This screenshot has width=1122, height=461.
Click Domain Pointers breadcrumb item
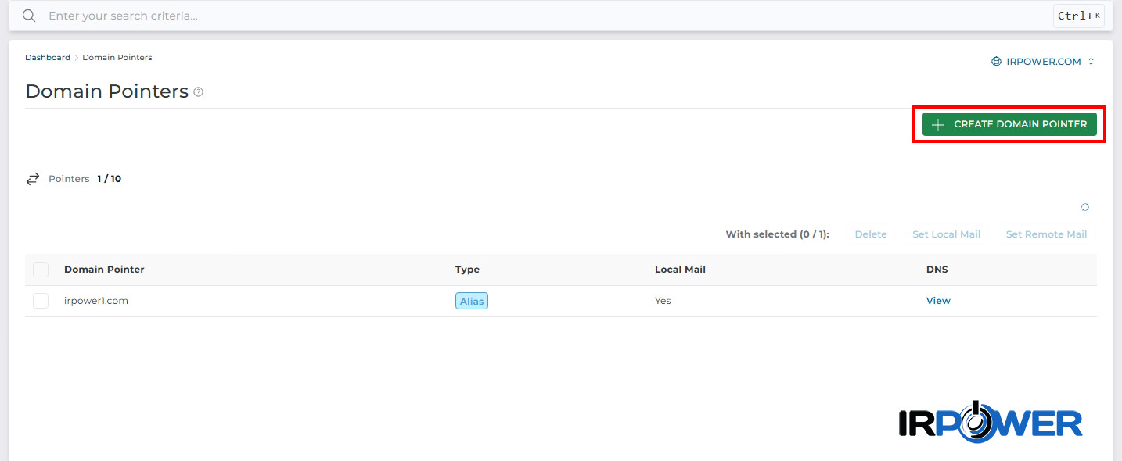(x=117, y=58)
